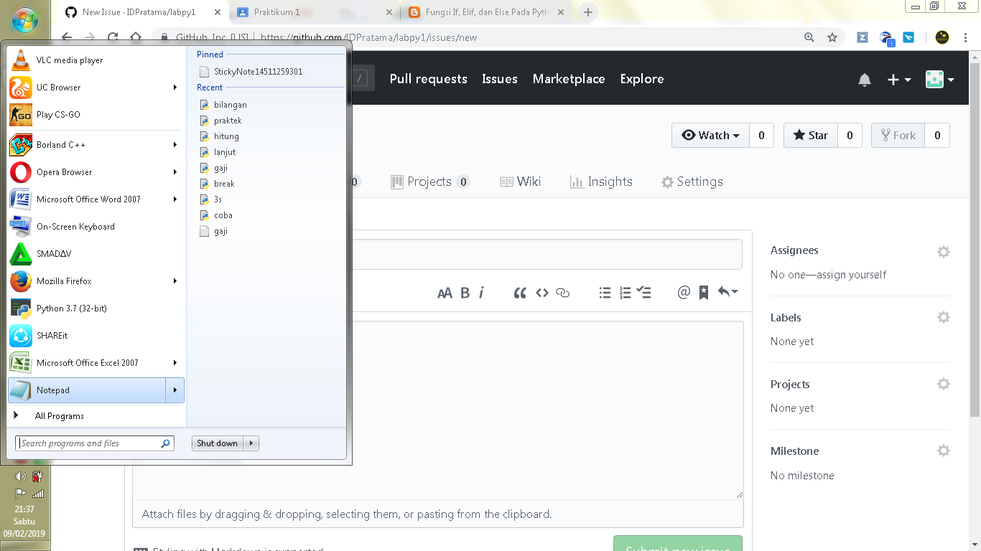Expand All Programs in Start menu

coord(60,415)
